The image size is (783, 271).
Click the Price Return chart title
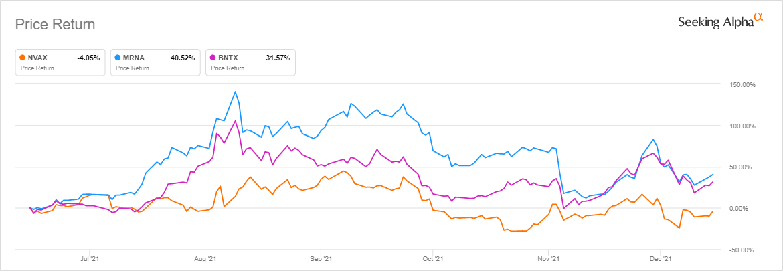55,25
